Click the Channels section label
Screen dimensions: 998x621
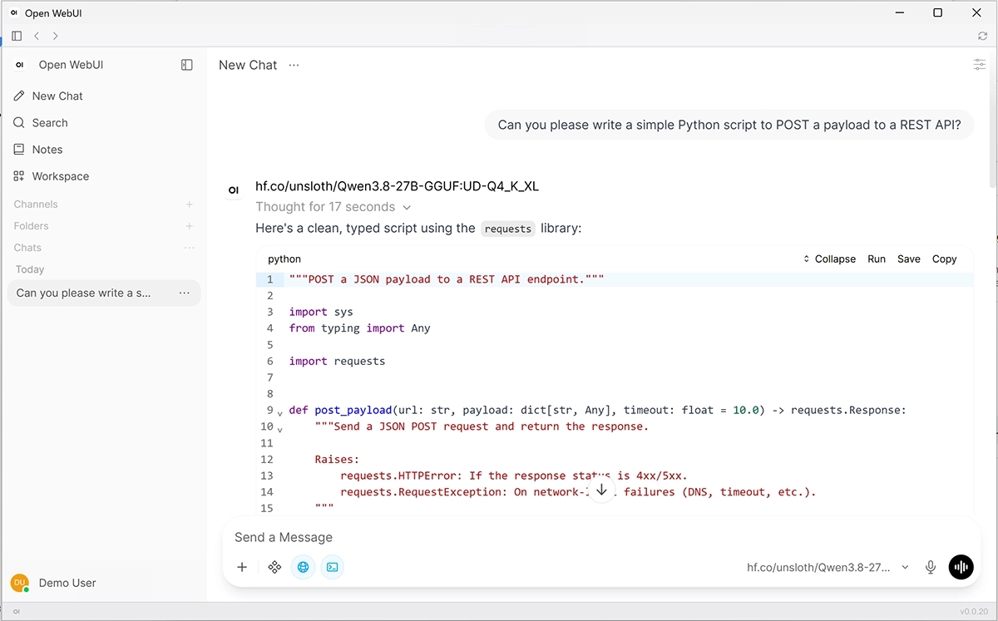36,205
